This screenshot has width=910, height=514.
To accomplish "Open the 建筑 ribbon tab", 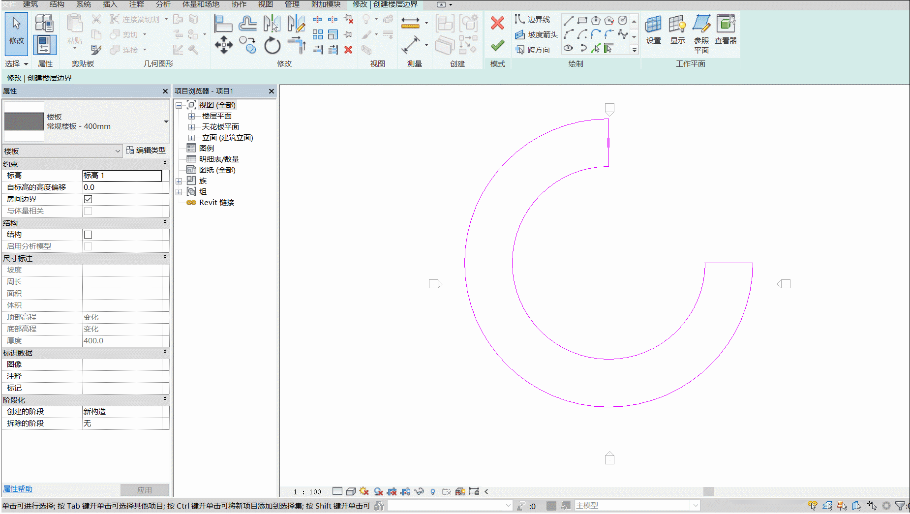I will [x=30, y=4].
